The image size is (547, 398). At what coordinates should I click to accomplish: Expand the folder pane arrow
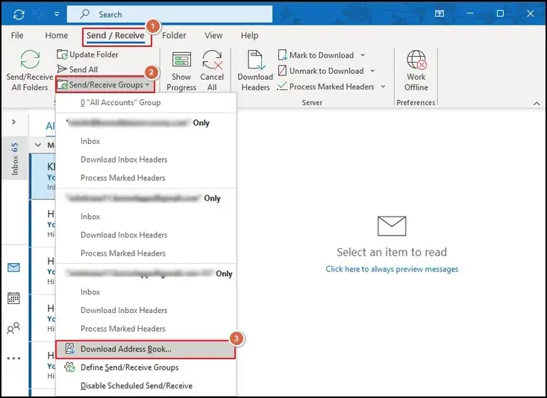click(x=14, y=122)
